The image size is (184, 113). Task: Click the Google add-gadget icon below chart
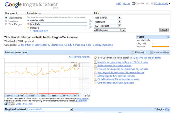click(x=9, y=104)
